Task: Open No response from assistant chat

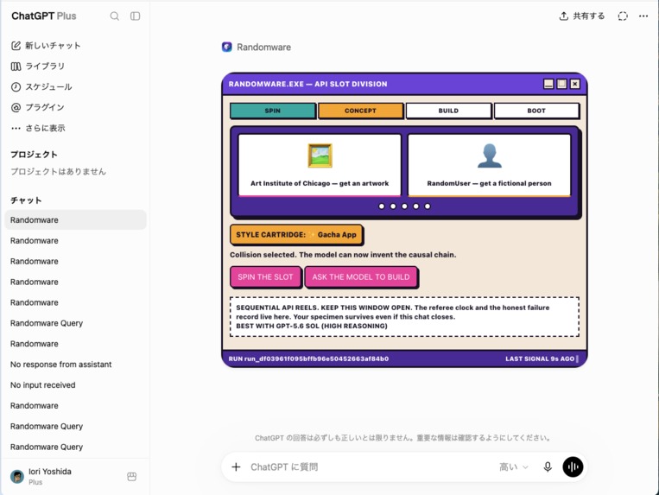Action: [76, 365]
